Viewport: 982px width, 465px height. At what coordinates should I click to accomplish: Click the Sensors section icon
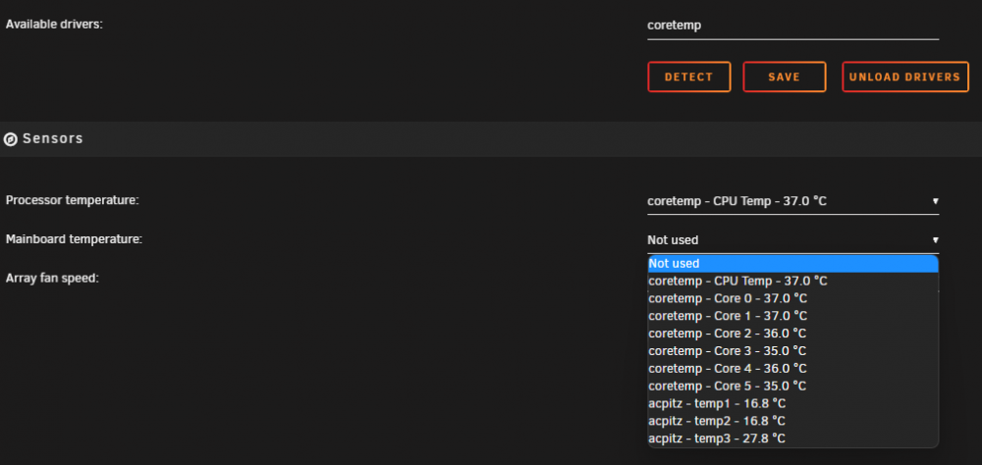(x=10, y=139)
